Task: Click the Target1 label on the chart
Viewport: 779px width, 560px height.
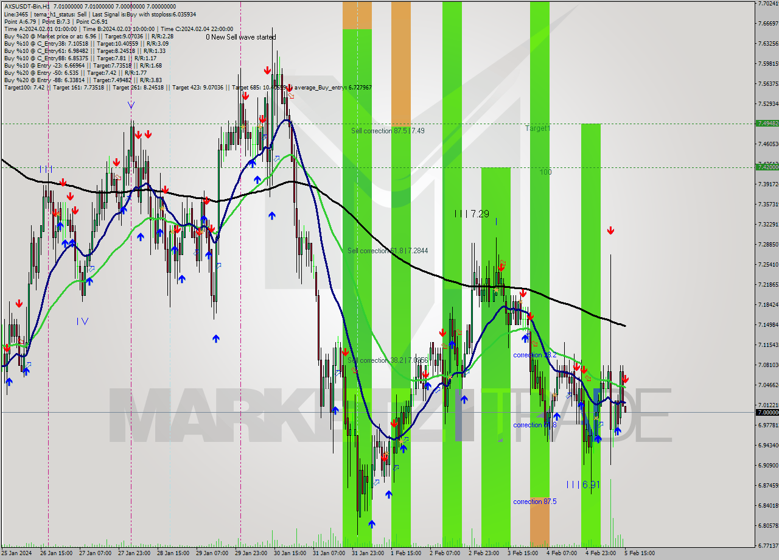Action: click(x=537, y=129)
